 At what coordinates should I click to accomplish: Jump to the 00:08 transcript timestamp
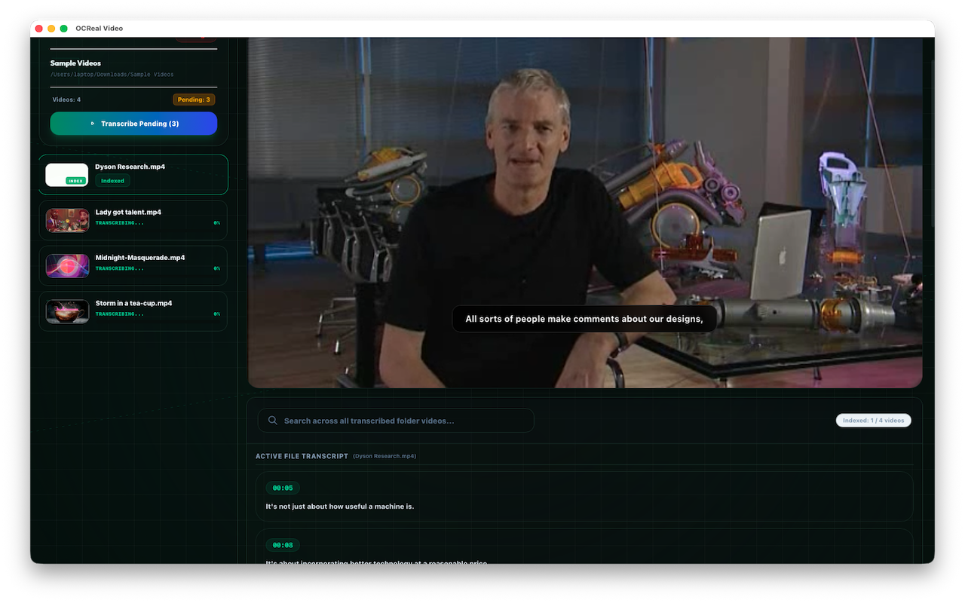pyautogui.click(x=283, y=545)
